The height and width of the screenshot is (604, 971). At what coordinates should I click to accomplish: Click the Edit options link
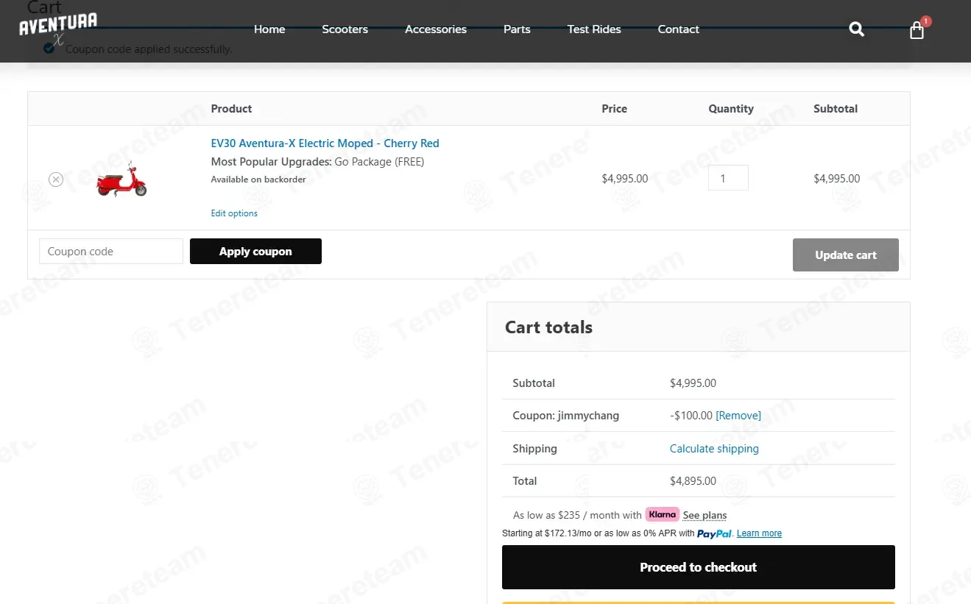234,213
